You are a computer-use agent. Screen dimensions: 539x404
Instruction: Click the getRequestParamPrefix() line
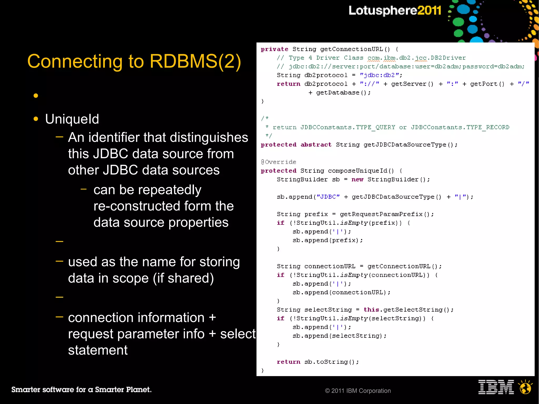(x=355, y=214)
